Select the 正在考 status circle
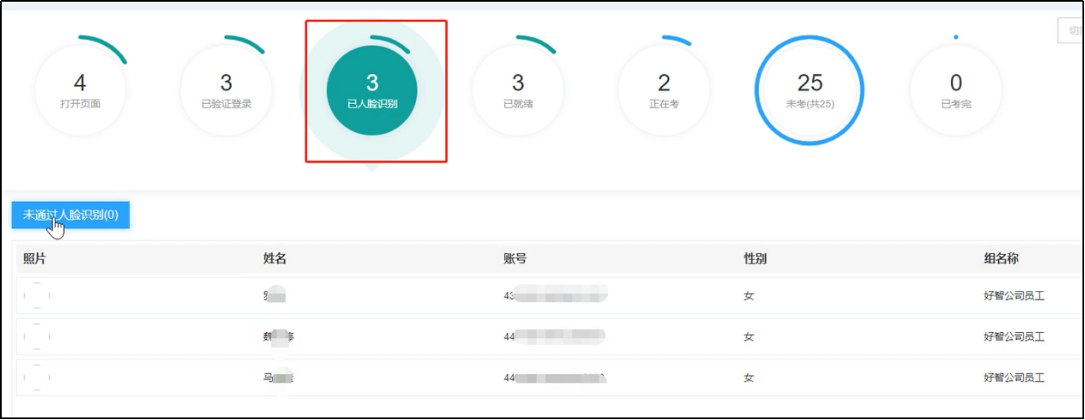The height and width of the screenshot is (420, 1085). coord(664,89)
